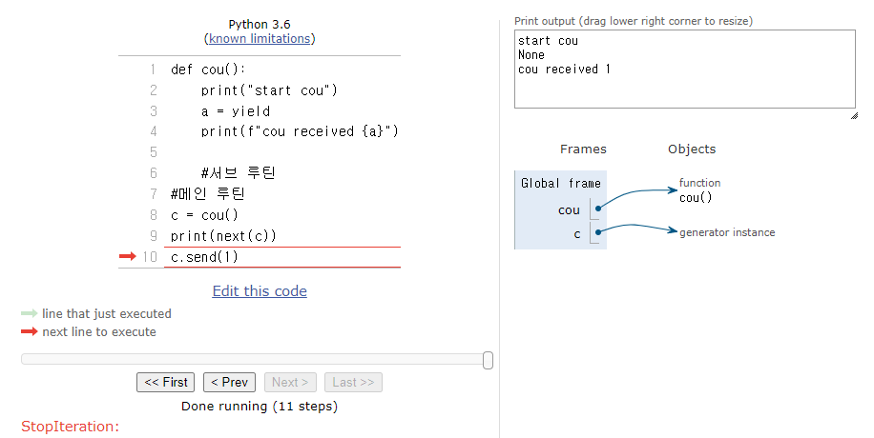The height and width of the screenshot is (438, 874).
Task: Click the print output resize handle
Action: click(854, 115)
